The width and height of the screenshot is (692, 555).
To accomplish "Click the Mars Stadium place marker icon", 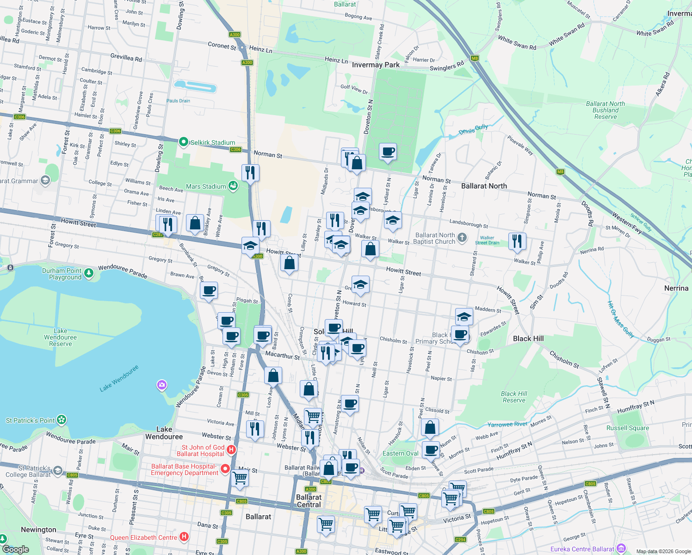I will (x=233, y=186).
